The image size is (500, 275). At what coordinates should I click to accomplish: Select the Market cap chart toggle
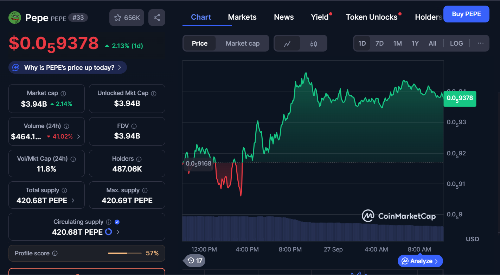243,43
